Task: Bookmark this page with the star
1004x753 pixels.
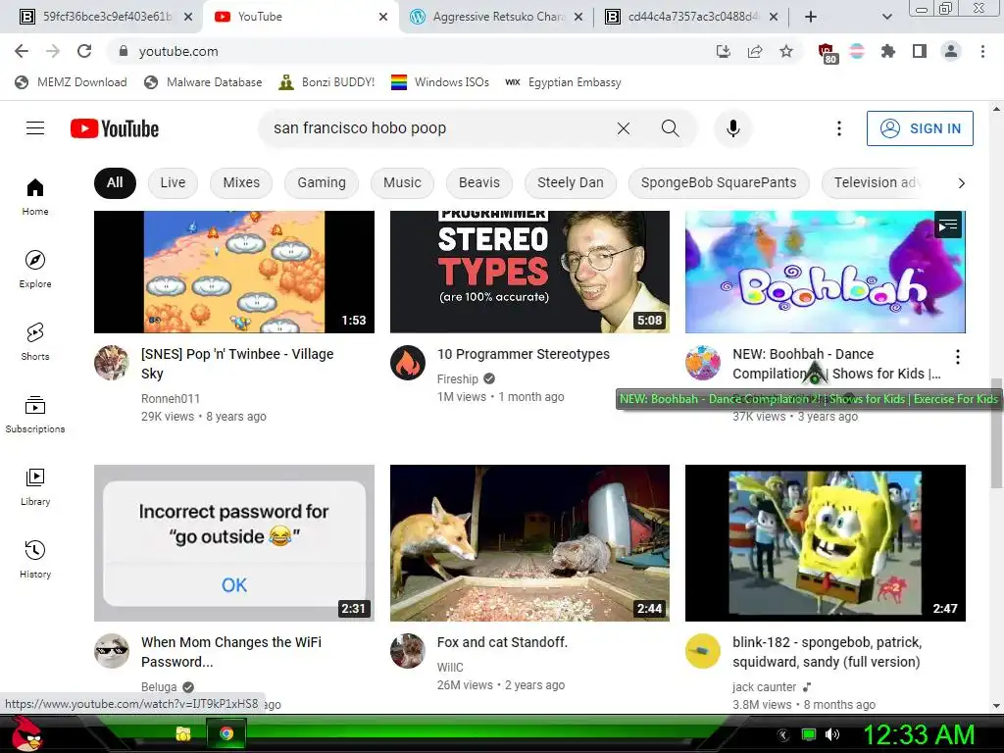Action: pyautogui.click(x=786, y=51)
